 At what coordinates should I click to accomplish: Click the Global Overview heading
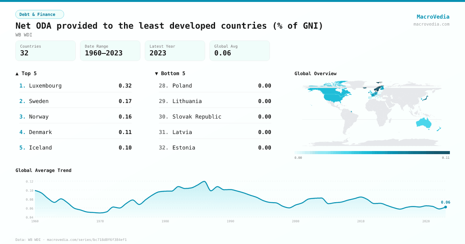point(315,74)
